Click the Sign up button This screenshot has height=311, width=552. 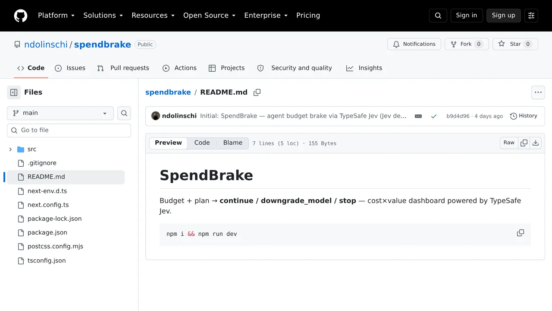pos(504,16)
